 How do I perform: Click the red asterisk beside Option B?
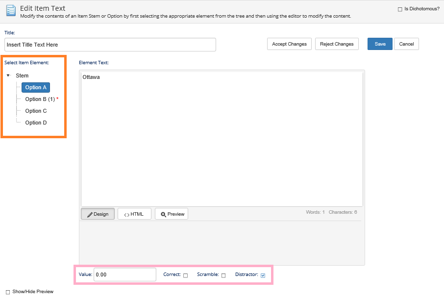point(57,99)
